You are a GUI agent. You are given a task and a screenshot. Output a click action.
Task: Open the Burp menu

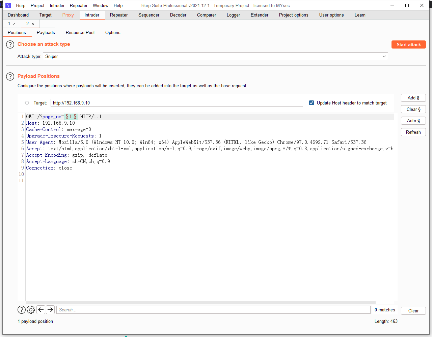(21, 5)
